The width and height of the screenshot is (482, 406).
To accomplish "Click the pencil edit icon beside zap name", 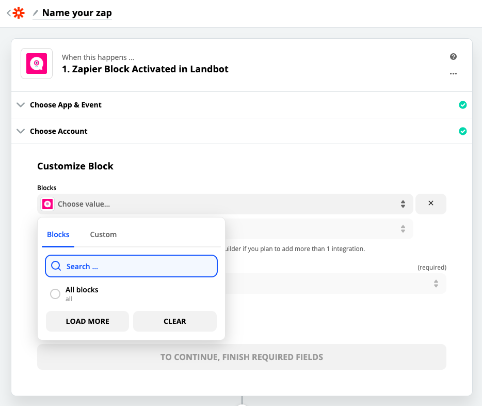I will [36, 12].
